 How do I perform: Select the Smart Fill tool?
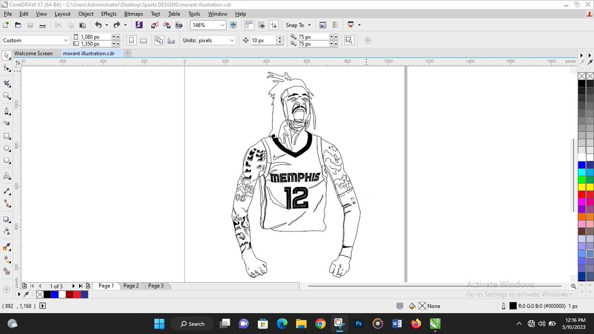pyautogui.click(x=7, y=271)
